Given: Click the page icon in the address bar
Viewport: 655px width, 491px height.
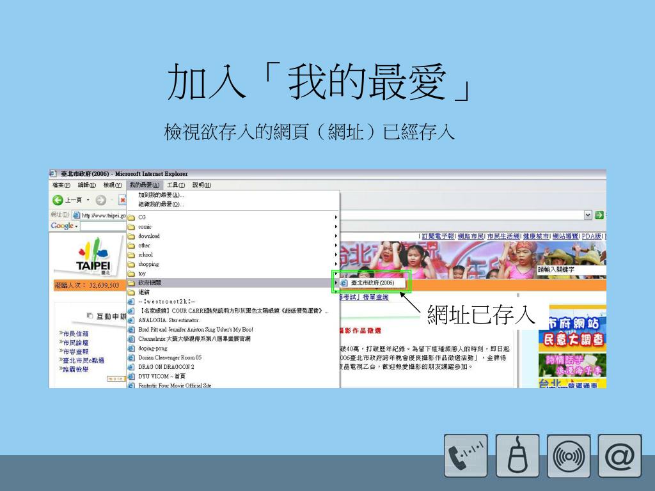Looking at the screenshot, I should click(x=76, y=215).
